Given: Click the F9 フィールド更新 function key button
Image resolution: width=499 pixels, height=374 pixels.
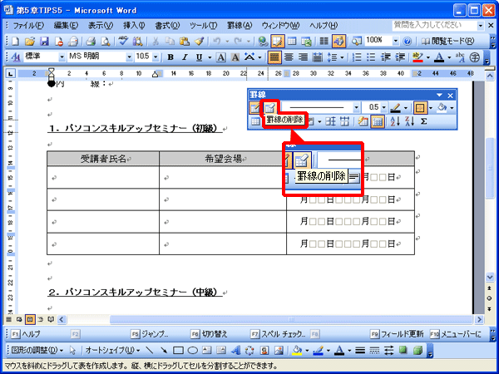Looking at the screenshot, I should coord(397,334).
